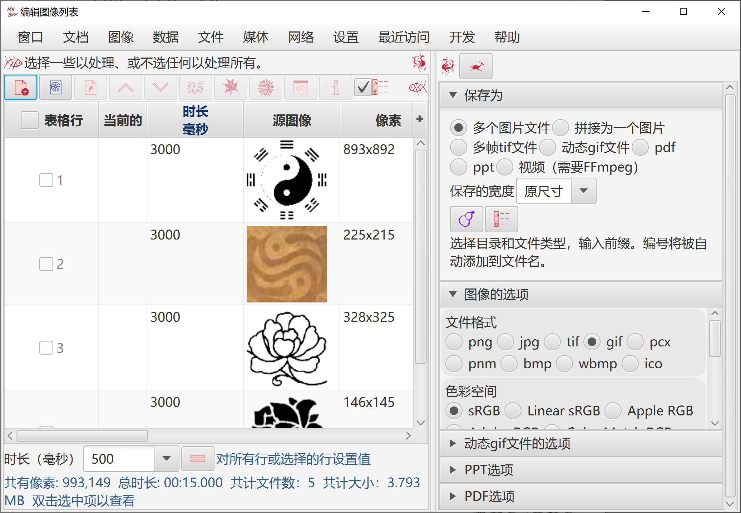
Task: Click the info 'i' toolbar icon
Action: [x=336, y=88]
